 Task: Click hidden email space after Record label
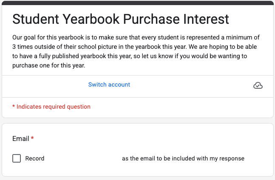(83, 158)
